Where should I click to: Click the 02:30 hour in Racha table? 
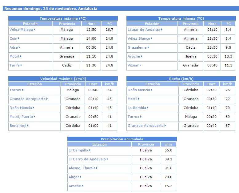pyautogui.click(x=211, y=90)
